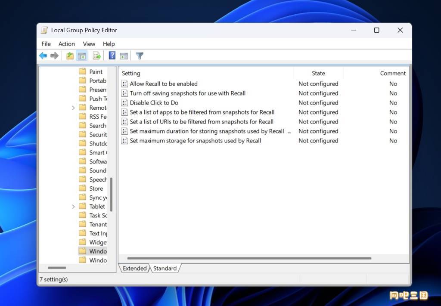The width and height of the screenshot is (441, 306).
Task: Select the Smart C folder in tree
Action: pos(98,152)
